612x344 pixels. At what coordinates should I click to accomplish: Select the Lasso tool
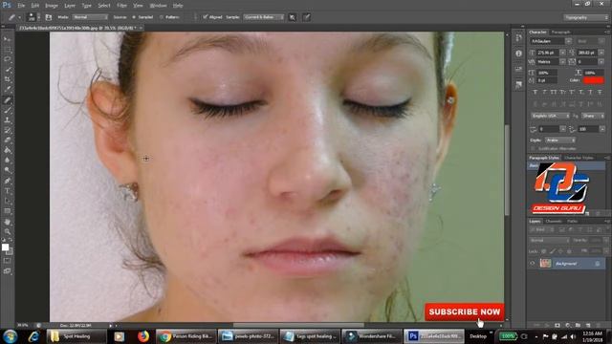pos(7,59)
